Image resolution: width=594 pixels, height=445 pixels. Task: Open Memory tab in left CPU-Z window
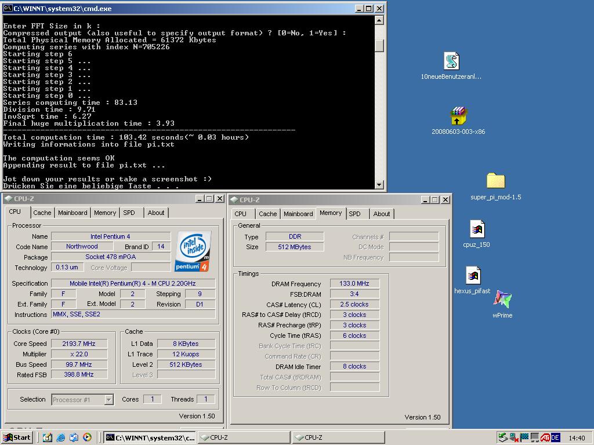click(x=105, y=213)
